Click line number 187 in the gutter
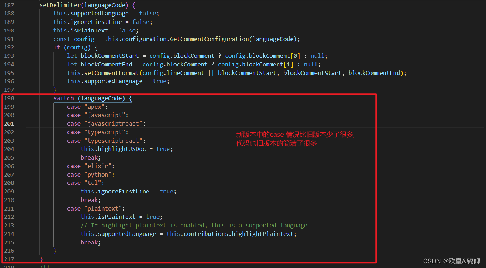The width and height of the screenshot is (486, 268). [x=9, y=5]
